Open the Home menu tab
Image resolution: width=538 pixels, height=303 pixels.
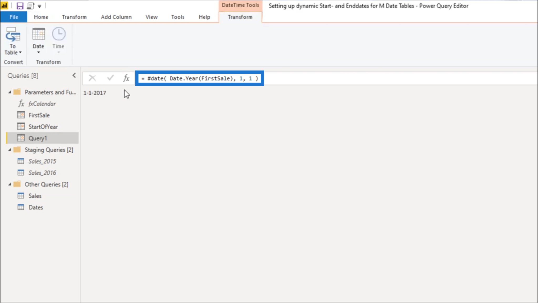41,17
